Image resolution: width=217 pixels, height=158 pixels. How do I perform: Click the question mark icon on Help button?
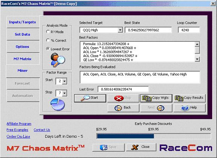(x=185, y=108)
